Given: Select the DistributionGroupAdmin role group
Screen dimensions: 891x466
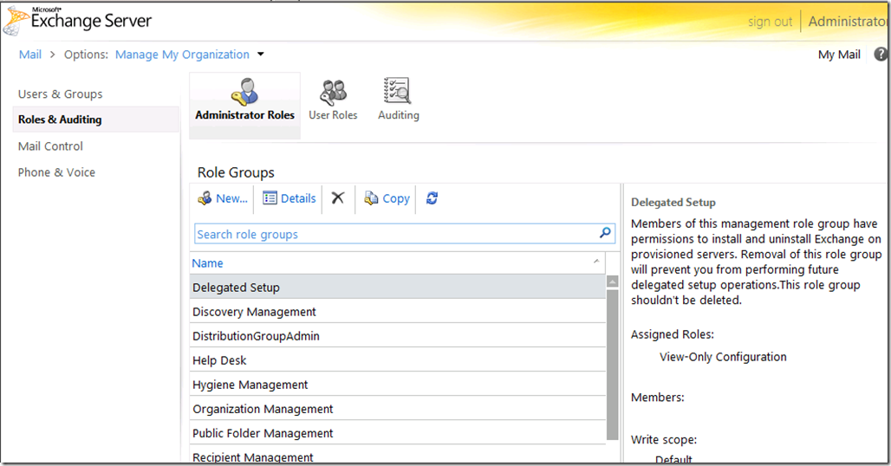Looking at the screenshot, I should tap(398, 336).
